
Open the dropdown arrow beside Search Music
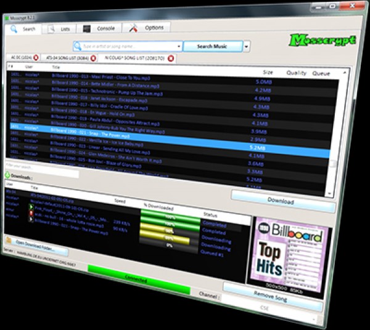click(246, 46)
